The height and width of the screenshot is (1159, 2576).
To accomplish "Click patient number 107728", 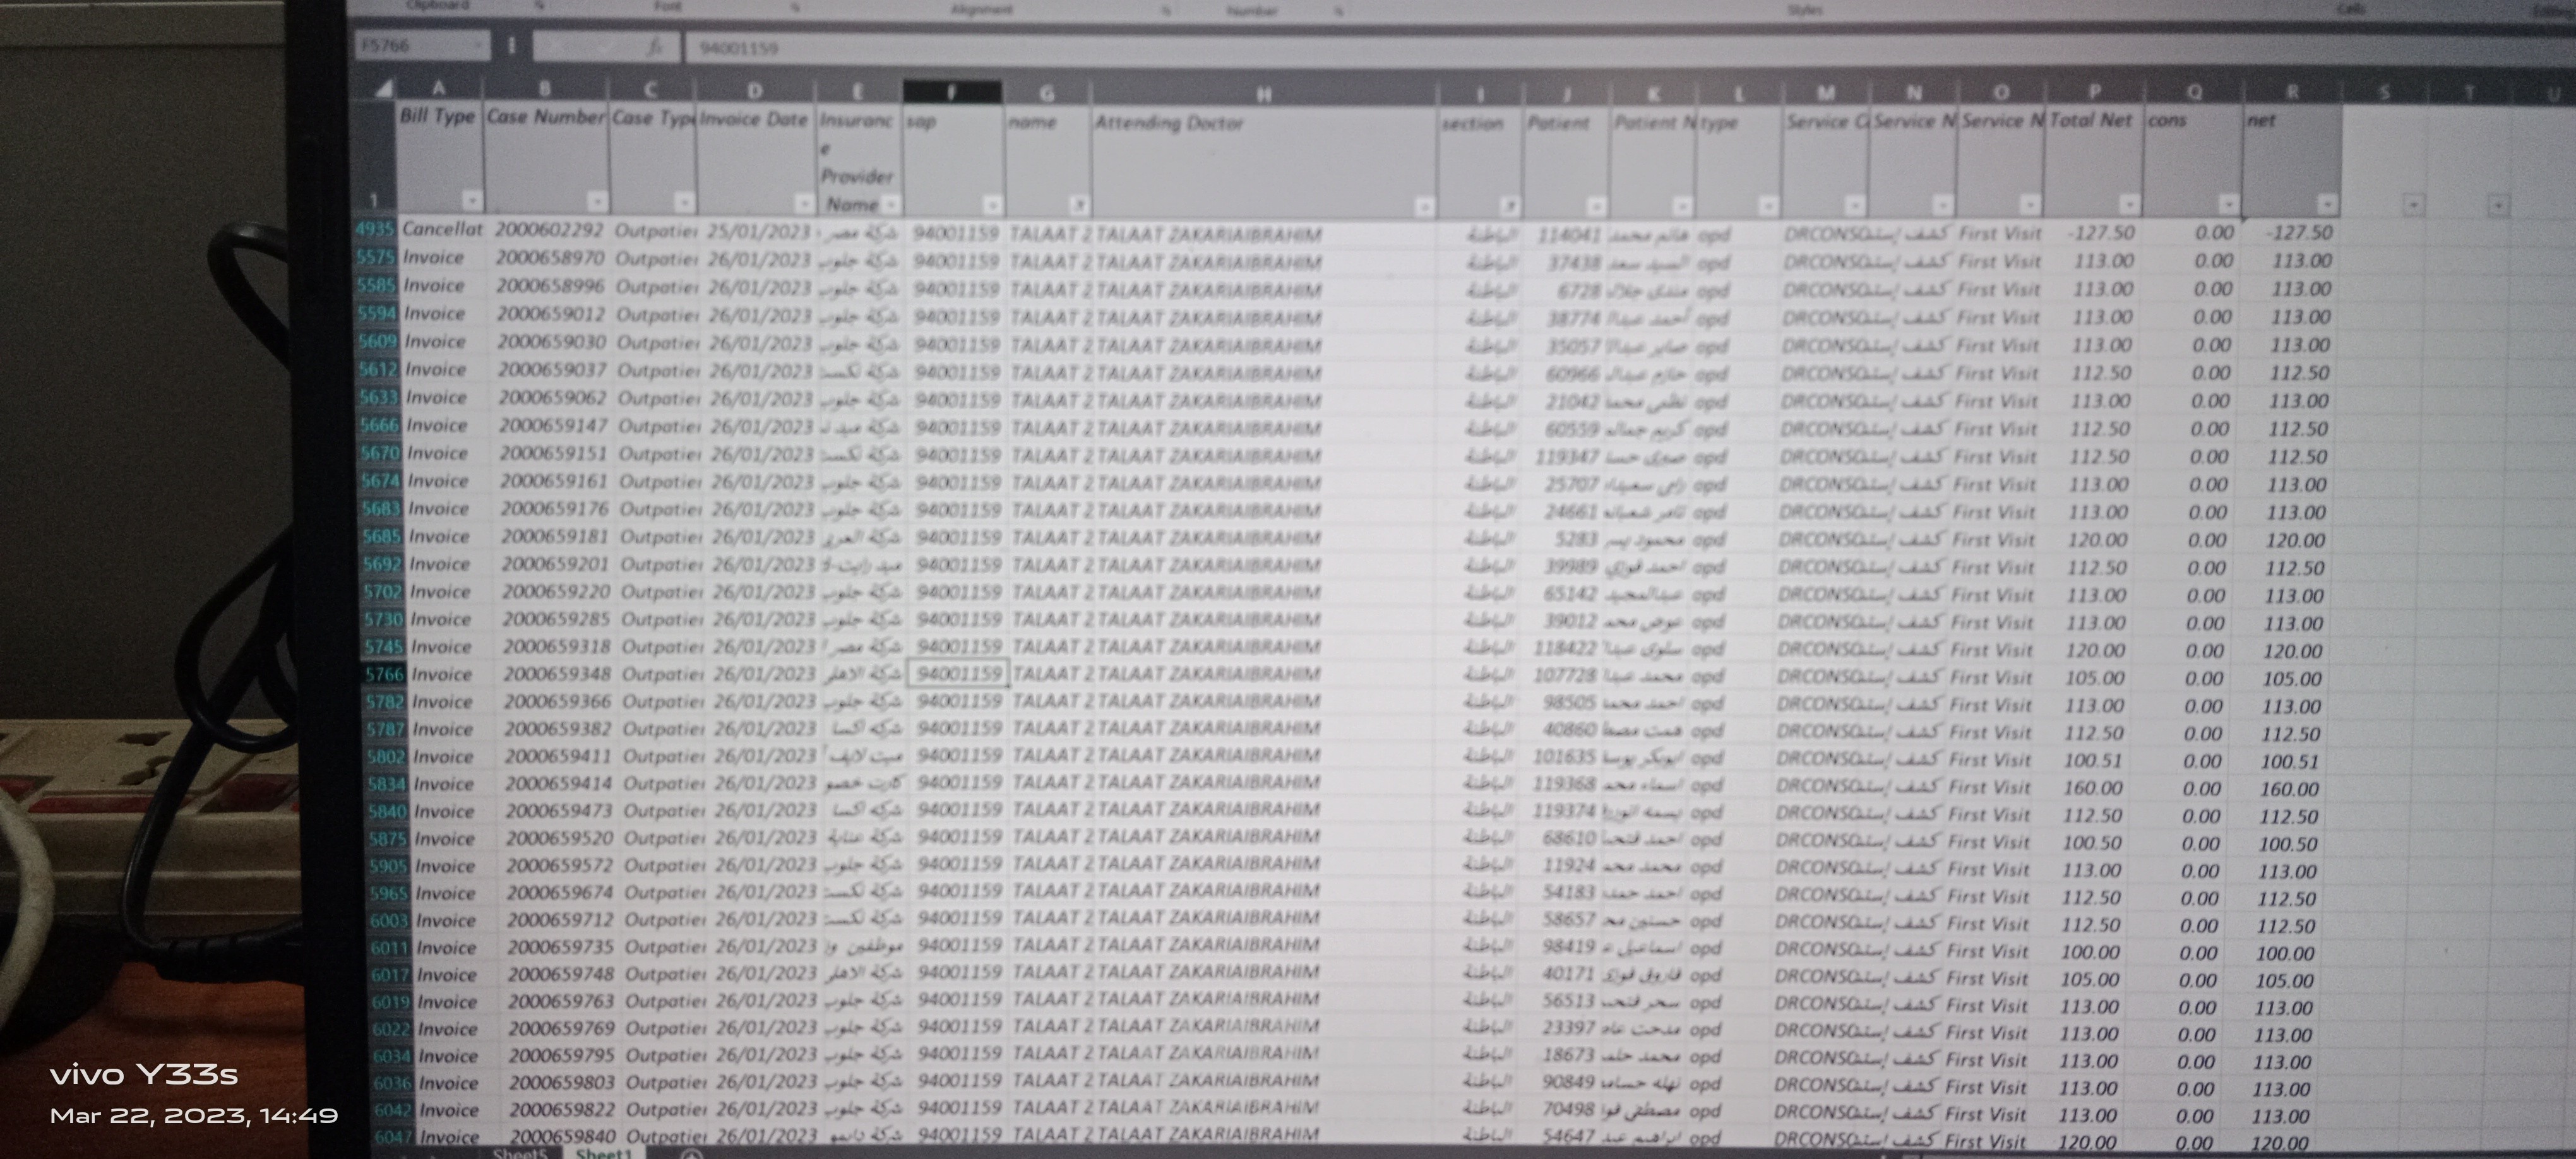I will point(1565,676).
